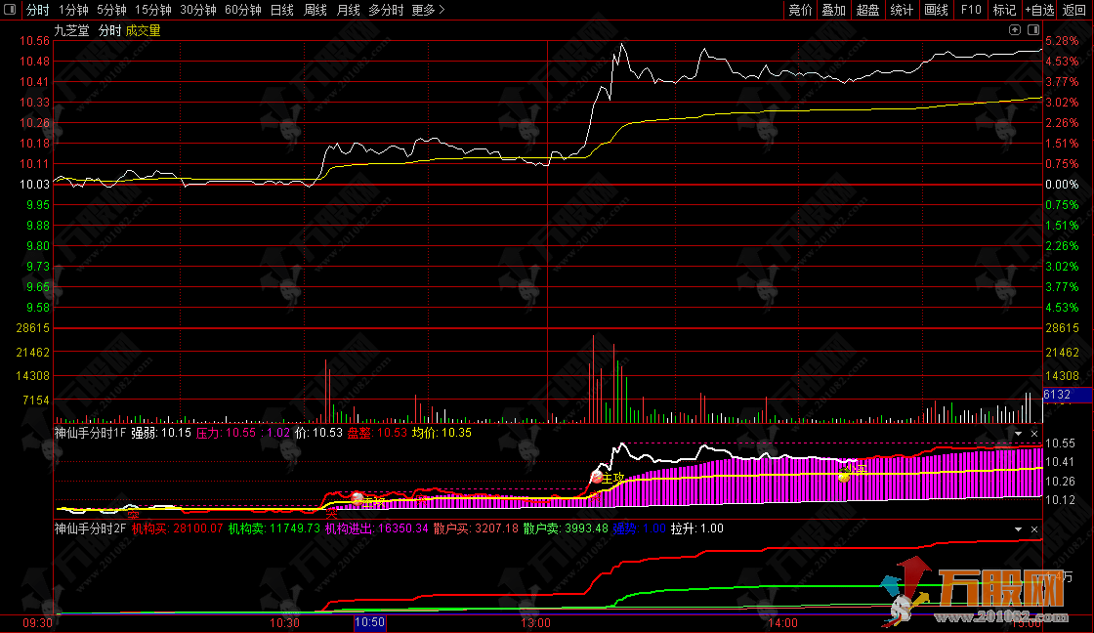Open the 画线 drawing tool
Viewport: 1094px width, 633px height.
pyautogui.click(x=936, y=10)
